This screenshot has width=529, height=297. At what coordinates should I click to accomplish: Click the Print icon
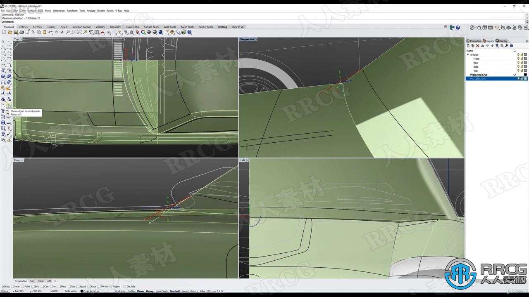tap(21, 32)
